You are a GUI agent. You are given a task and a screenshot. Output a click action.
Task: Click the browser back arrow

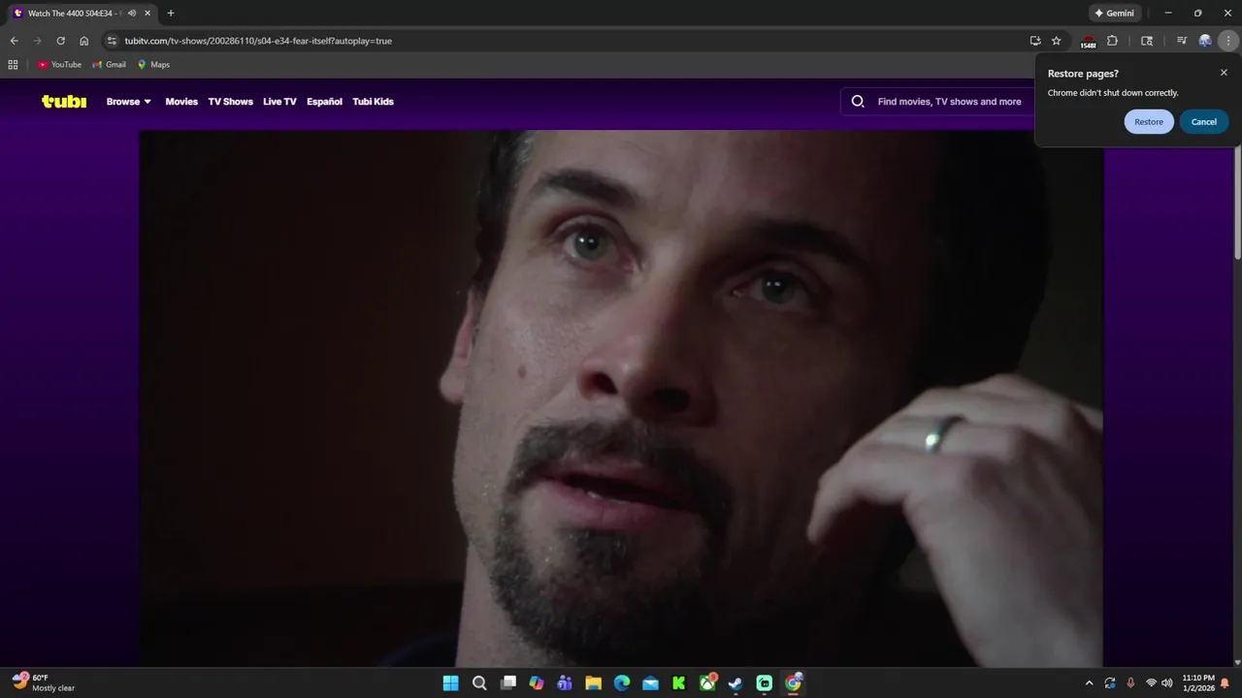point(14,41)
